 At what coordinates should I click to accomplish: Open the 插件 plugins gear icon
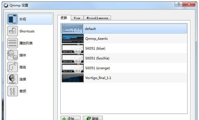(x=12, y=55)
